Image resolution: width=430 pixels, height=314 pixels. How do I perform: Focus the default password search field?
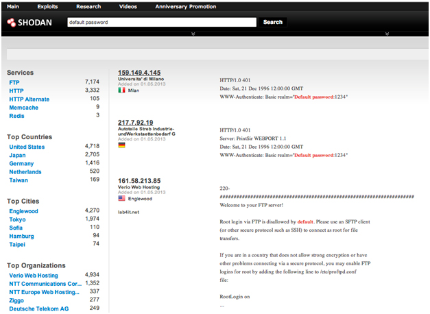(162, 22)
